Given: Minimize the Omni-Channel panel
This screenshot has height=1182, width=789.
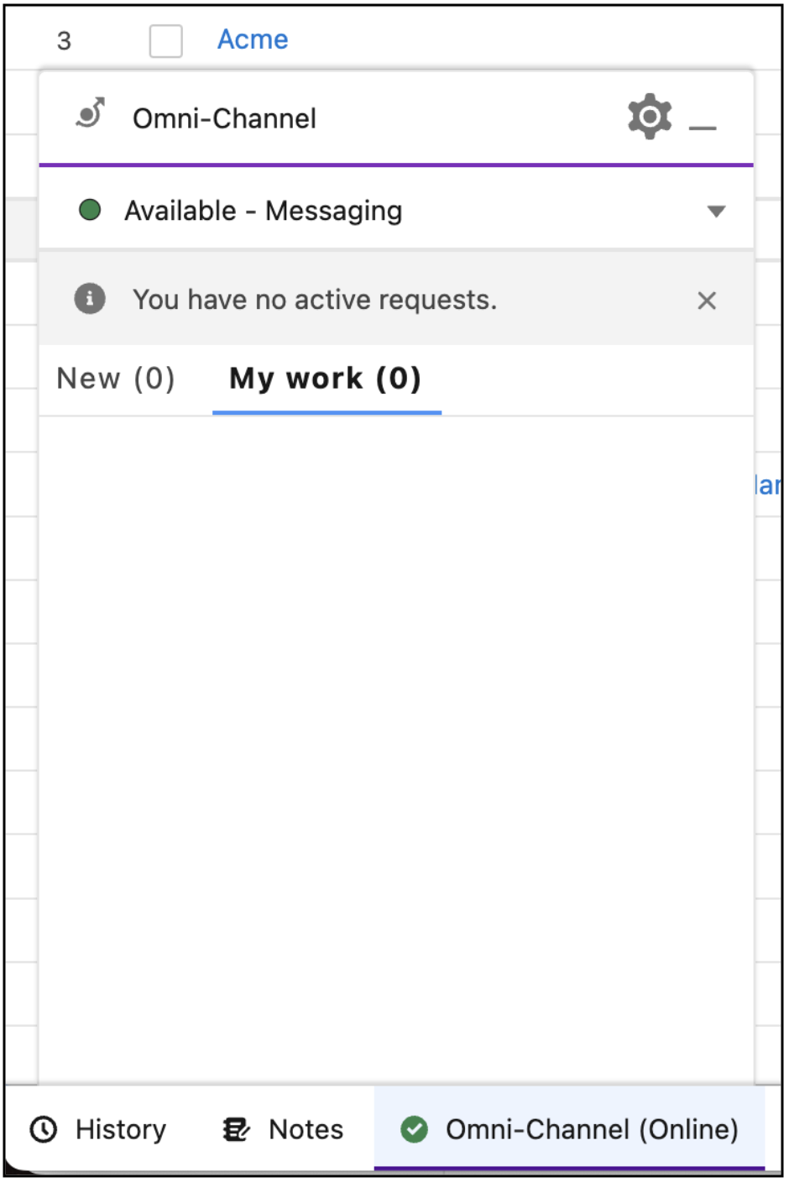Looking at the screenshot, I should coord(703,128).
